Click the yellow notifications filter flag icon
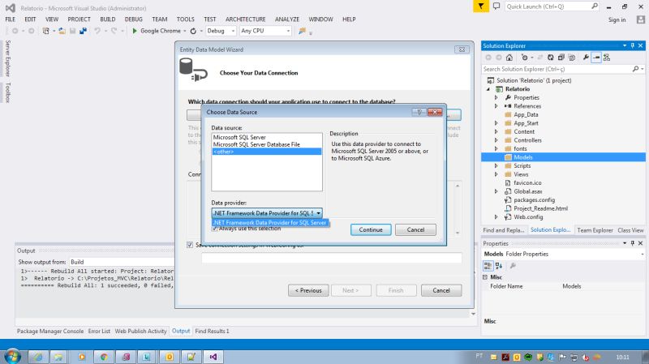Viewport: 649px width, 364px height. 481,6
